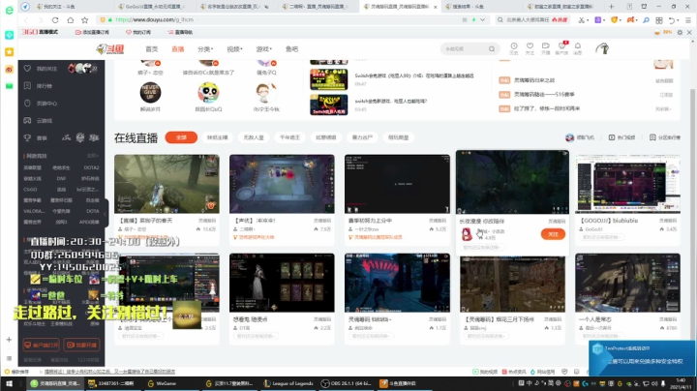Open the panda streamer avatar
This screenshot has width=697, height=391.
pyautogui.click(x=208, y=92)
